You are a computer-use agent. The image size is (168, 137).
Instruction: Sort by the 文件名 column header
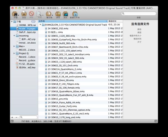pos(73,21)
